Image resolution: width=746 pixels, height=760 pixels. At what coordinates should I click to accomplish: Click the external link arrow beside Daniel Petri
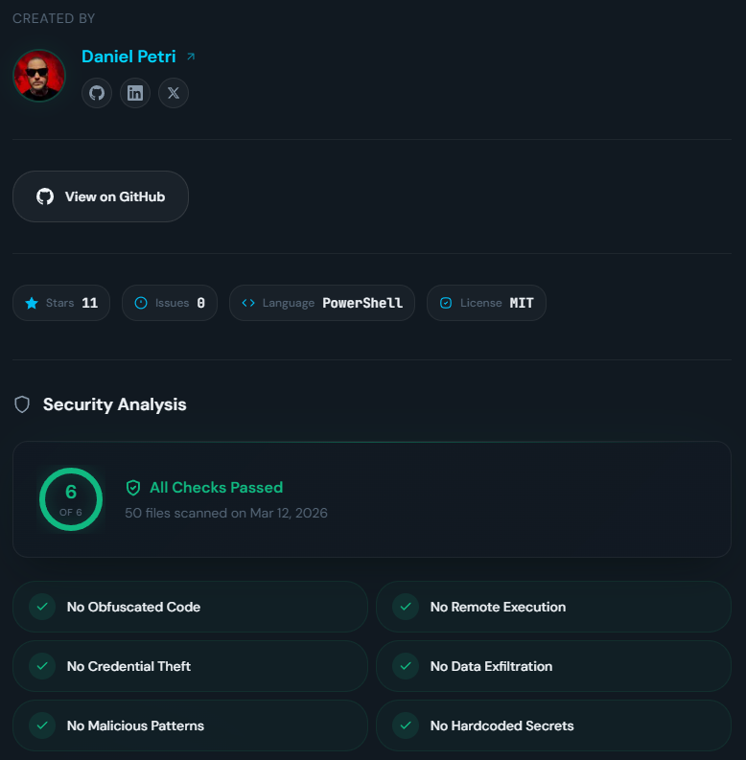(191, 57)
